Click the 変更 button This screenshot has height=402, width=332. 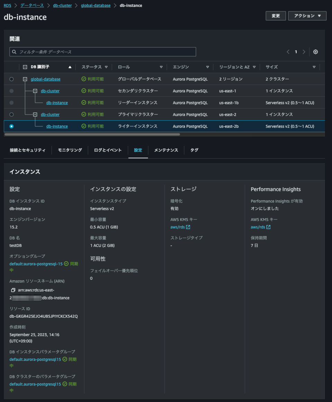pyautogui.click(x=275, y=16)
